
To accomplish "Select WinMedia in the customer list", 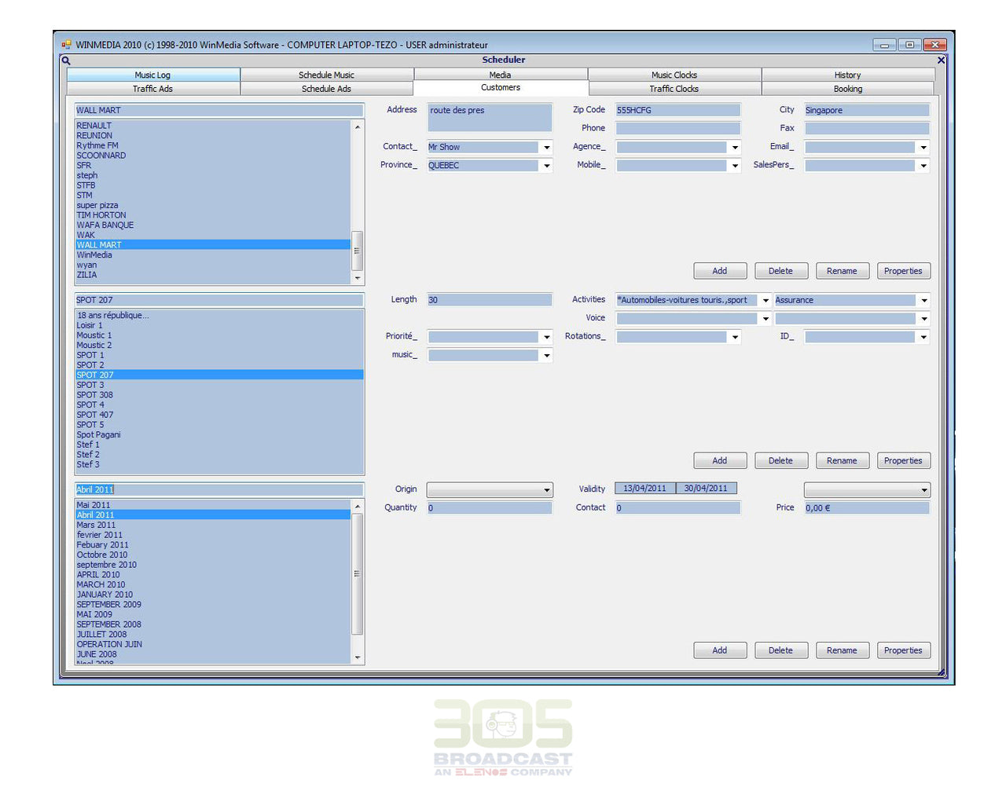I will click(x=94, y=255).
